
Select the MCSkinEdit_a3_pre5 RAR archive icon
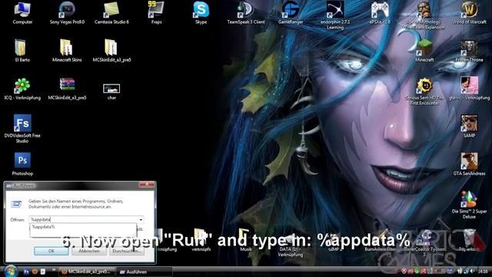point(67,88)
